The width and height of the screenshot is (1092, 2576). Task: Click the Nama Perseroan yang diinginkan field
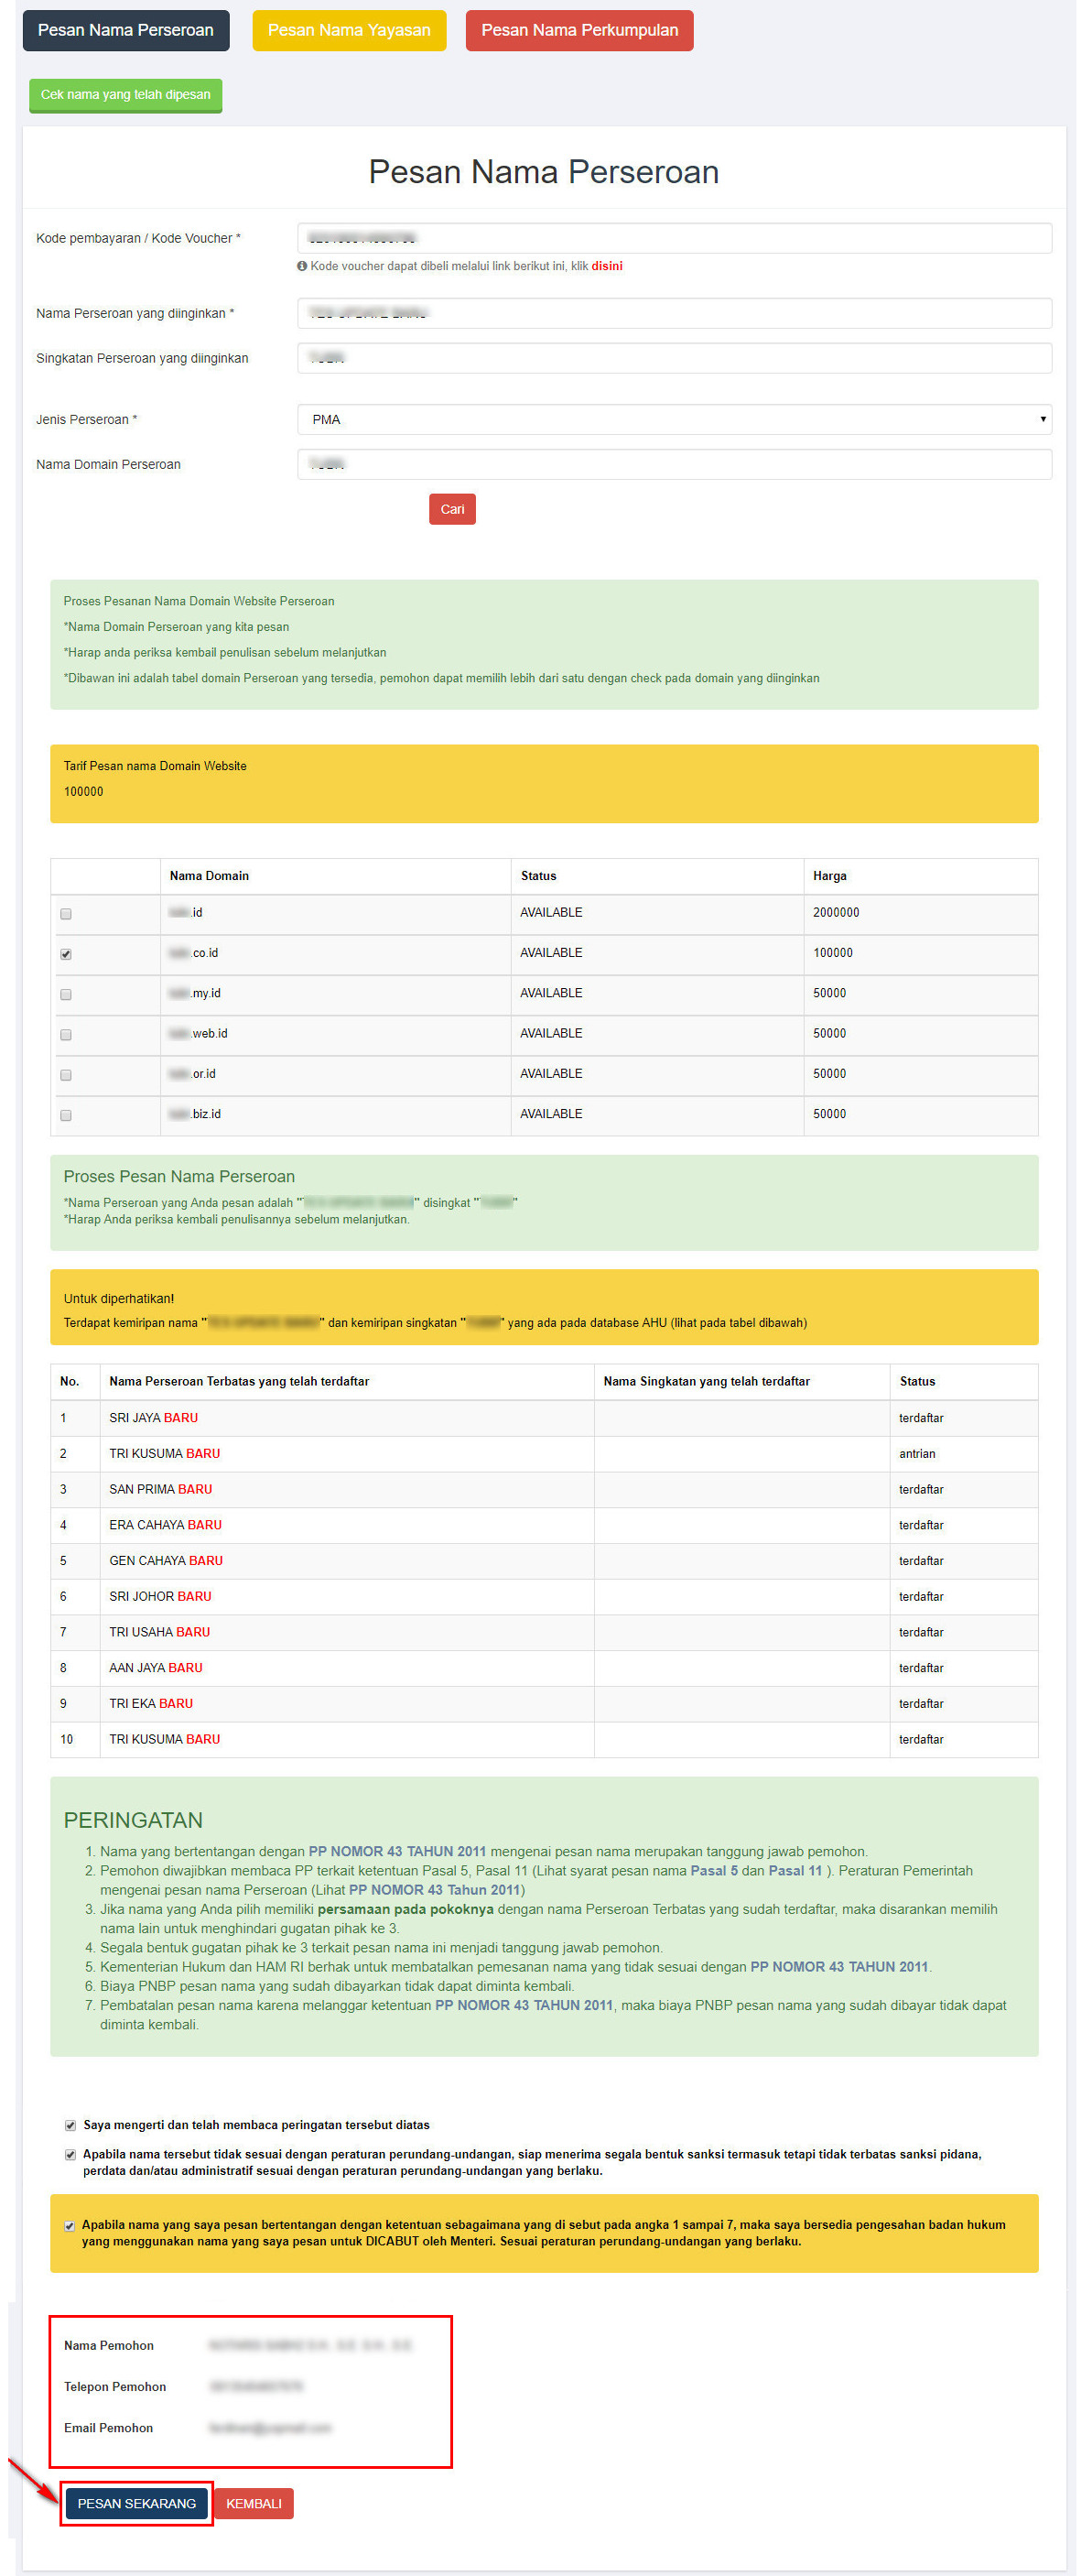tap(674, 313)
